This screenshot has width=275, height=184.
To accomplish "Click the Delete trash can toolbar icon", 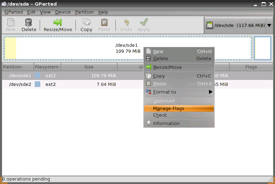I will click(29, 22).
